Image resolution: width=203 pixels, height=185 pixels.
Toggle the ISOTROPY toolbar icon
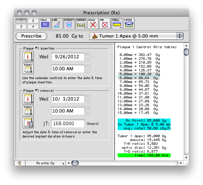69,23
